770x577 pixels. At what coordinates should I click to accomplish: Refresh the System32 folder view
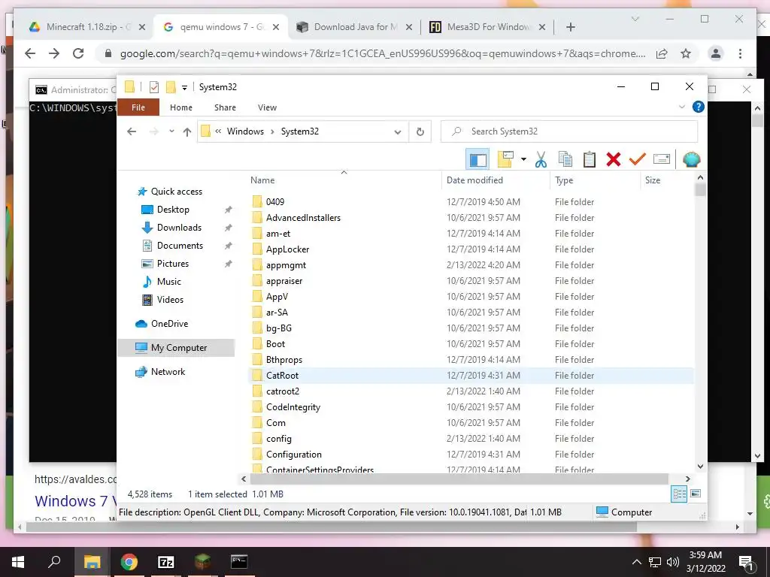click(420, 131)
